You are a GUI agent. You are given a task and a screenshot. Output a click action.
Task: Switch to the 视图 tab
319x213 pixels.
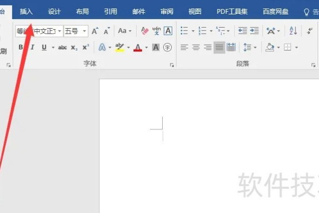coord(195,11)
